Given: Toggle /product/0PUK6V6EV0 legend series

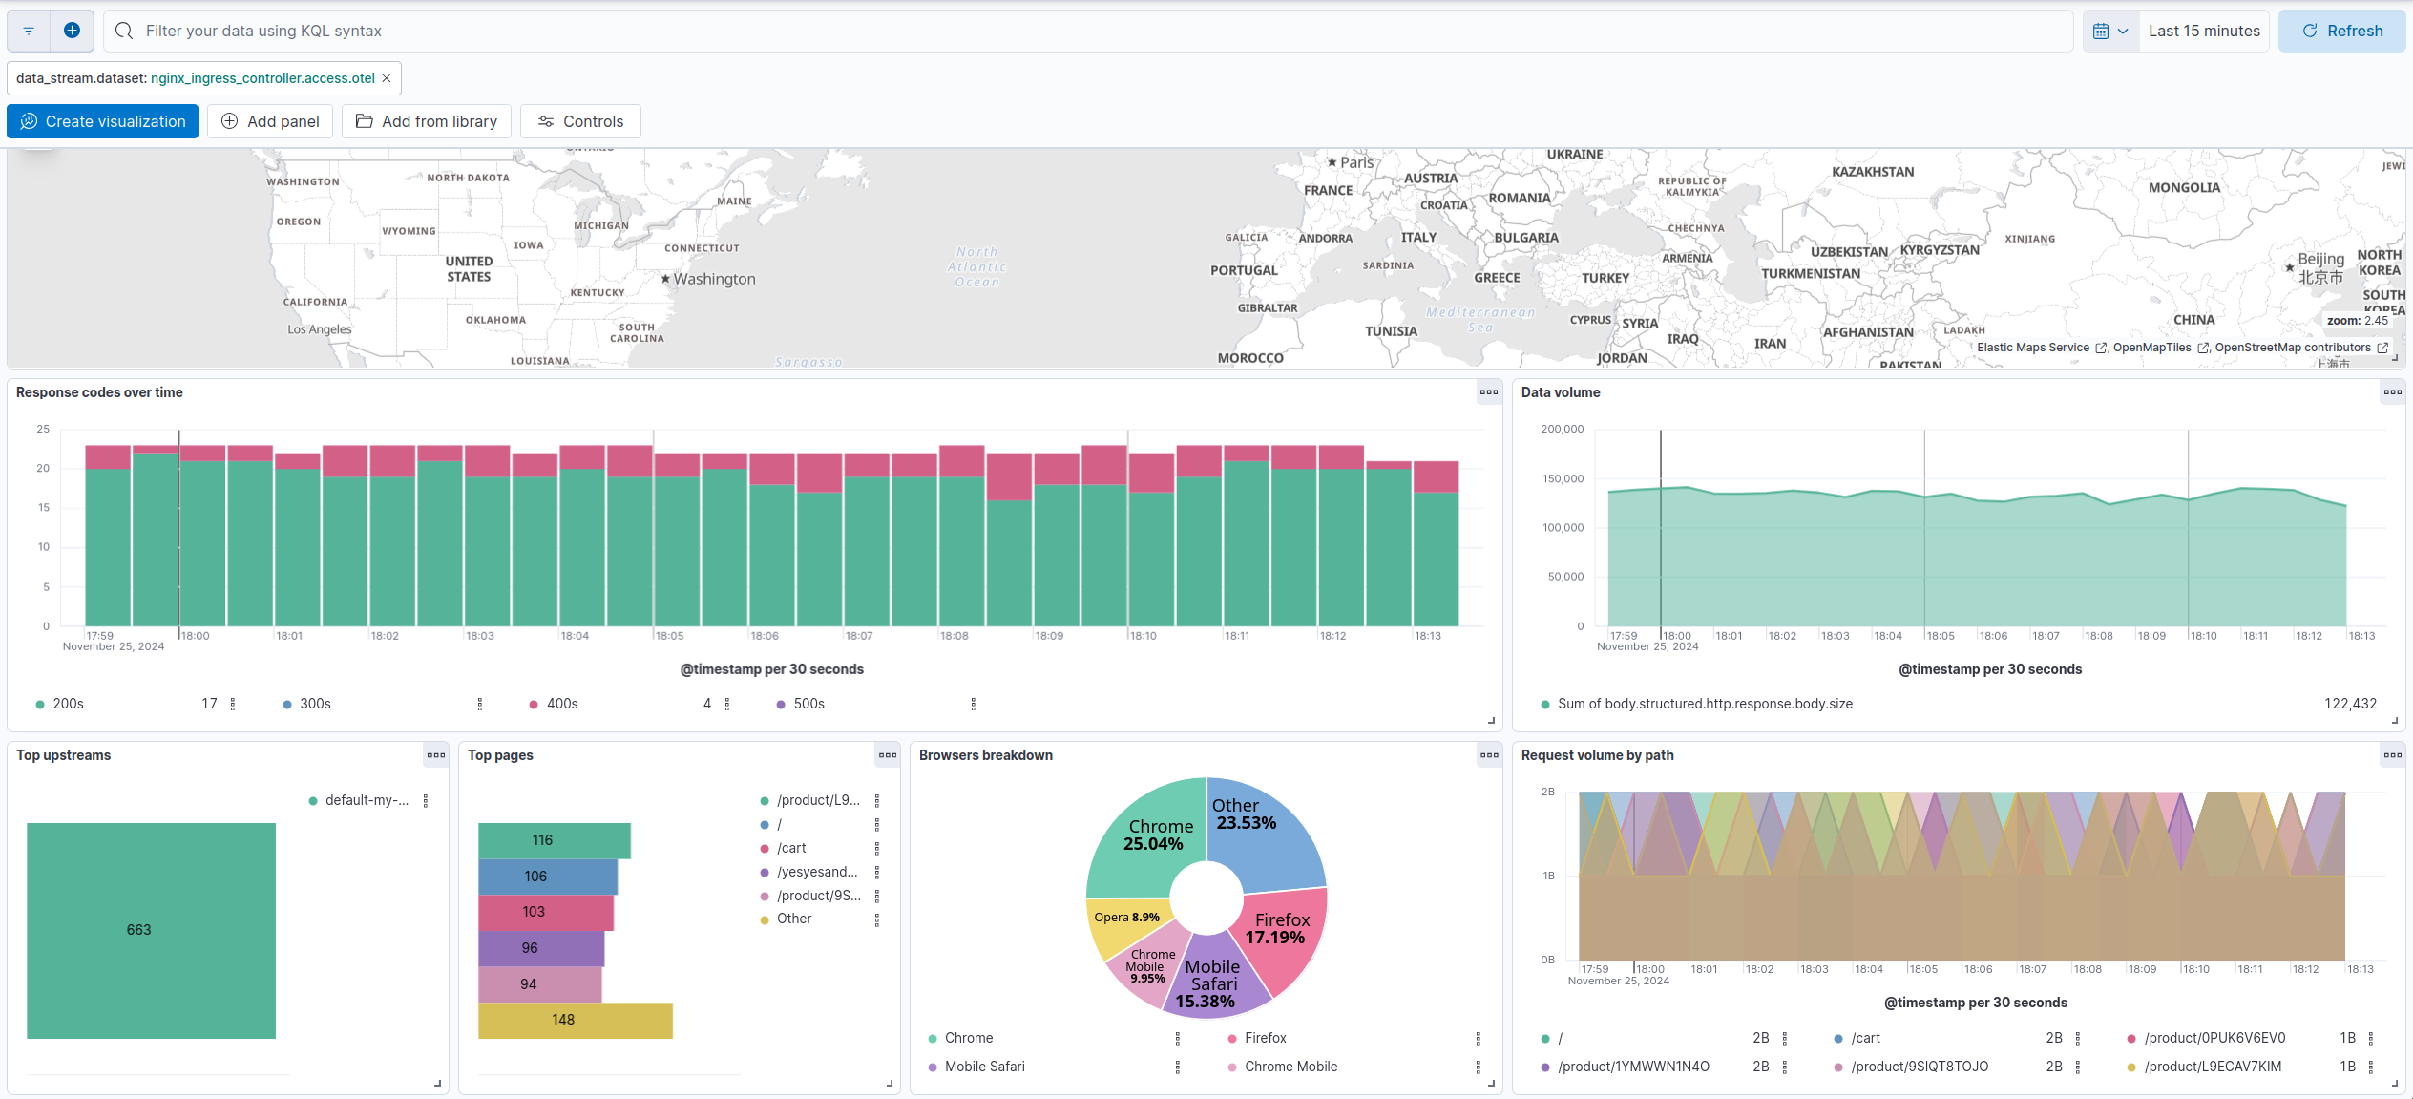Looking at the screenshot, I should click(2214, 1038).
